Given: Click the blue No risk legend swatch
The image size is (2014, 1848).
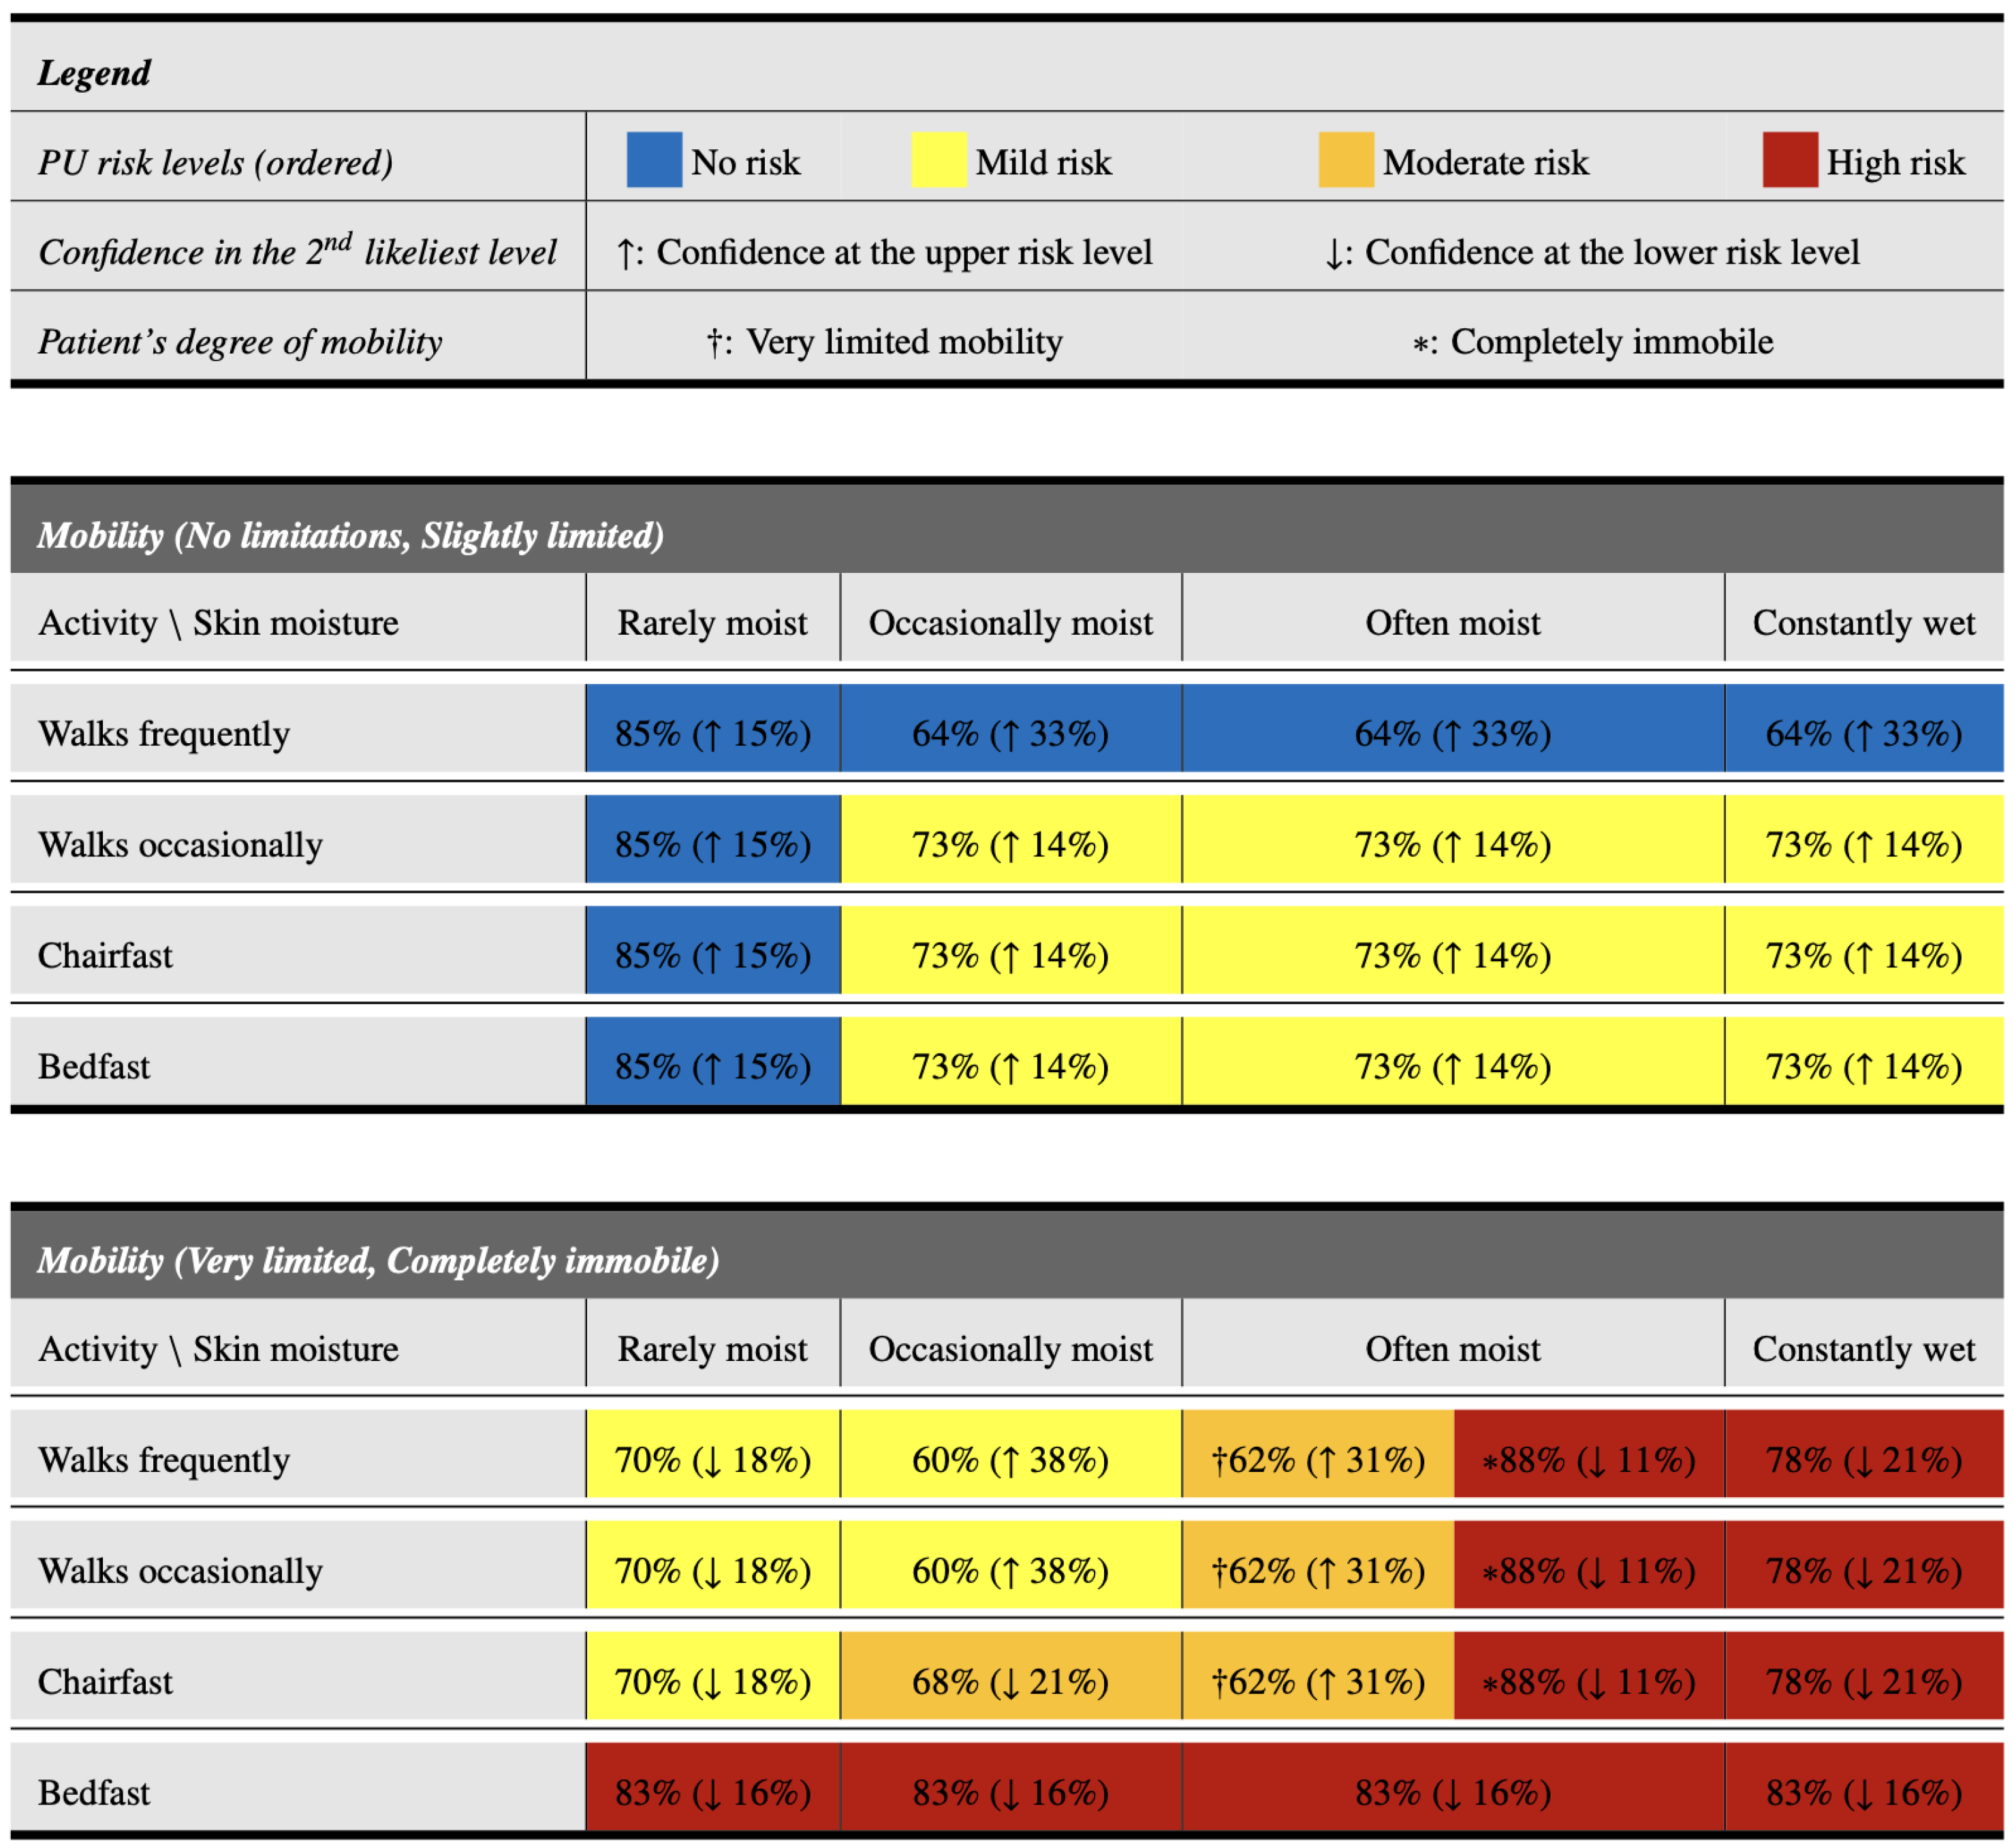Looking at the screenshot, I should pos(654,160).
